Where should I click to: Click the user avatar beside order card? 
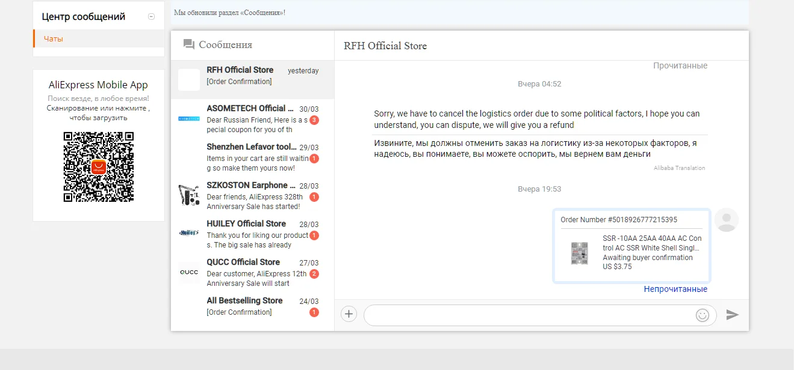(727, 220)
